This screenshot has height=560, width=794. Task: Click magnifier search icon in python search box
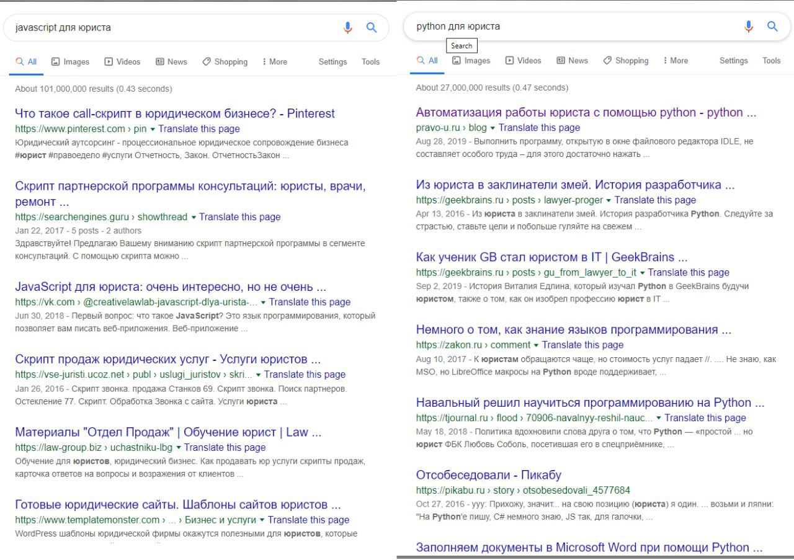point(772,26)
